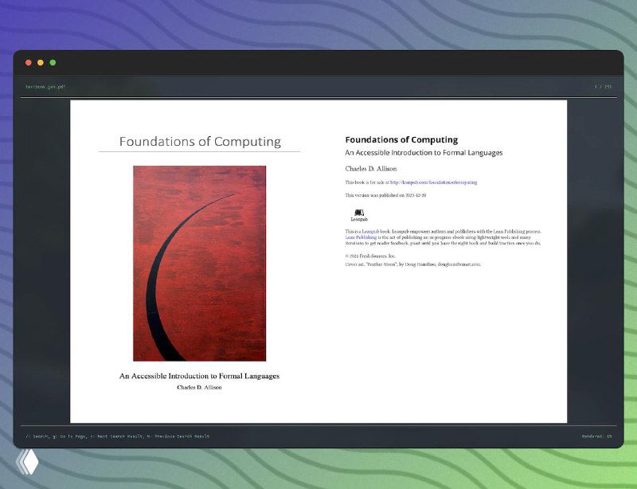
Task: Click the "Search" shortcut hint in status bar
Action: [x=37, y=436]
